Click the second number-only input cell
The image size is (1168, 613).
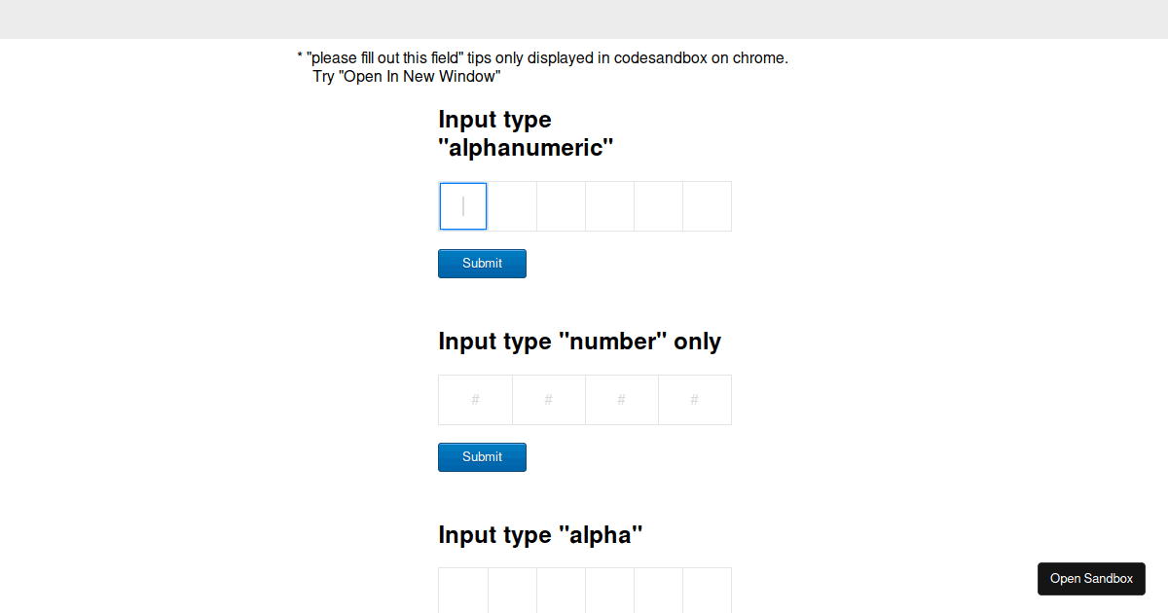548,399
